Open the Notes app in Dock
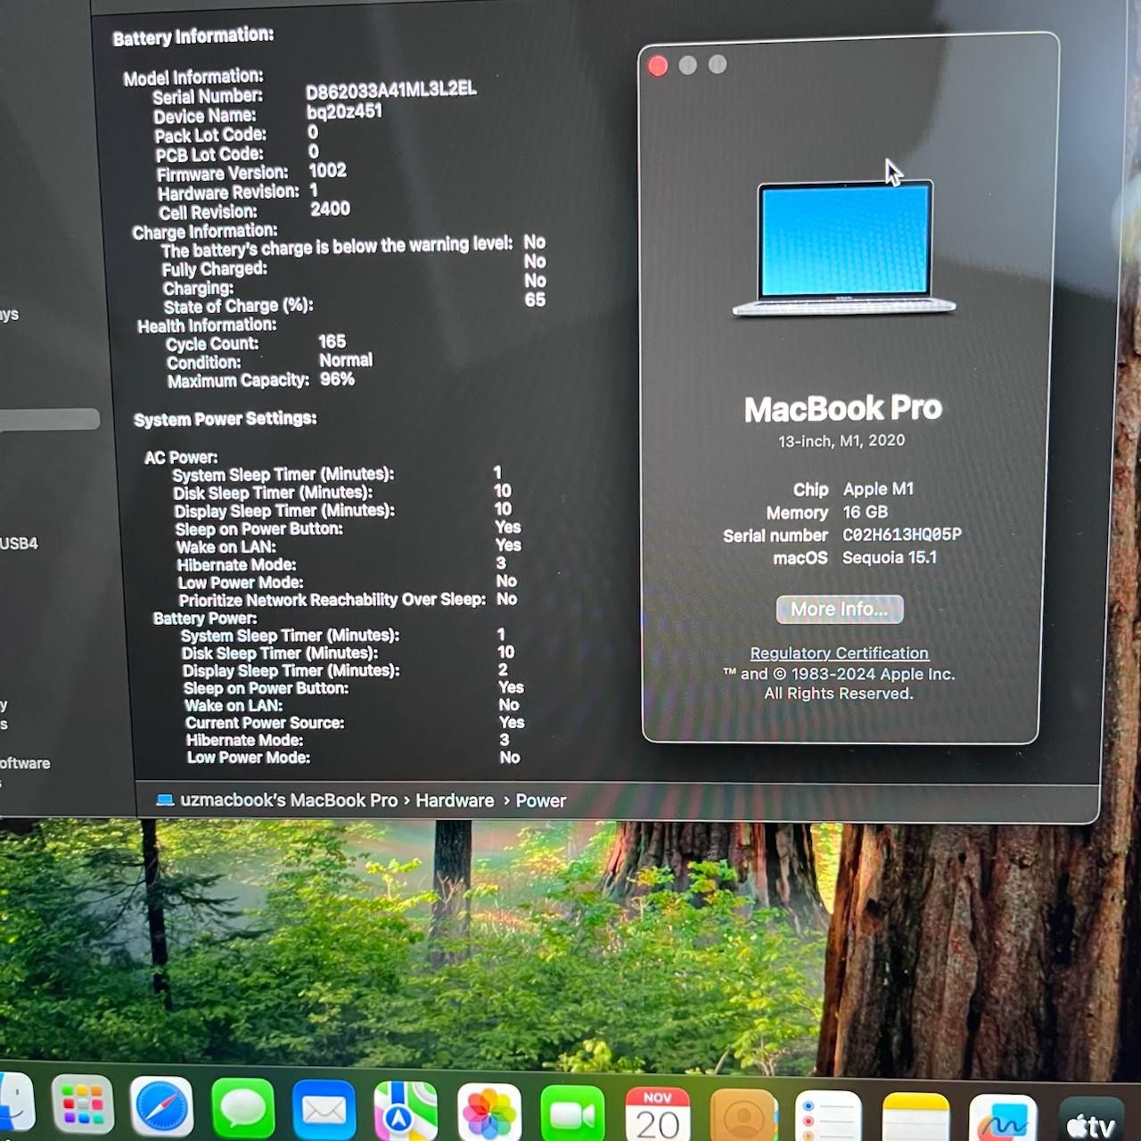Image resolution: width=1141 pixels, height=1141 pixels. pos(915,1118)
